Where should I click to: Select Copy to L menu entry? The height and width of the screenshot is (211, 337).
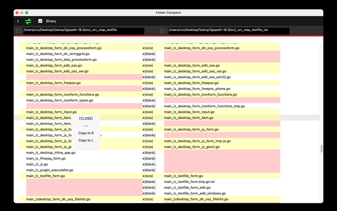86,140
